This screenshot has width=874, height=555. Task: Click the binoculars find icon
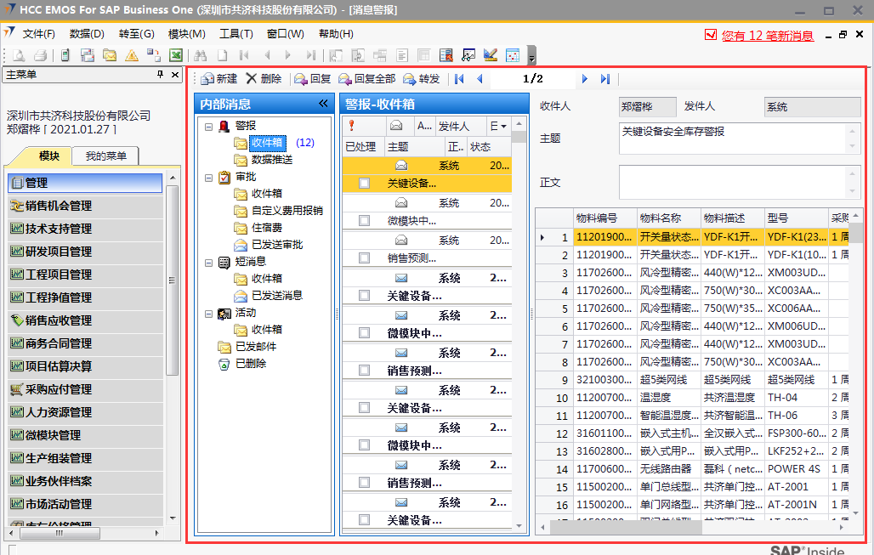201,55
